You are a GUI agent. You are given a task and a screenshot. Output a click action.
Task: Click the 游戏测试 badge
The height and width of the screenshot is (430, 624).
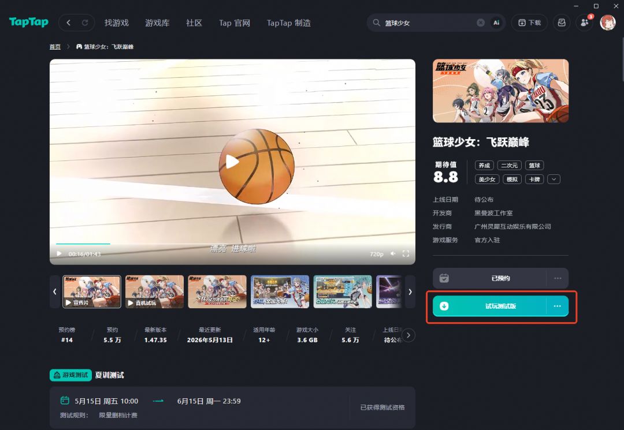(71, 375)
